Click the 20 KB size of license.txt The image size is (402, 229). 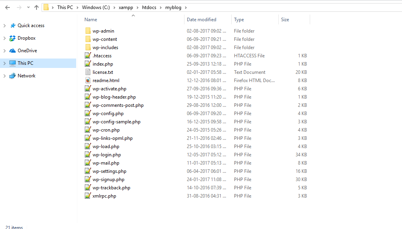(x=301, y=72)
